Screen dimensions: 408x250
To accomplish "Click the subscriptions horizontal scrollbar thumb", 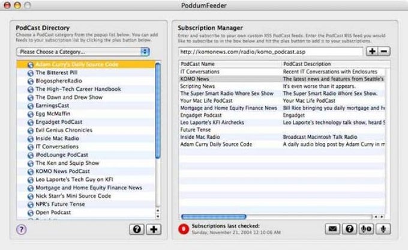I will (x=214, y=216).
